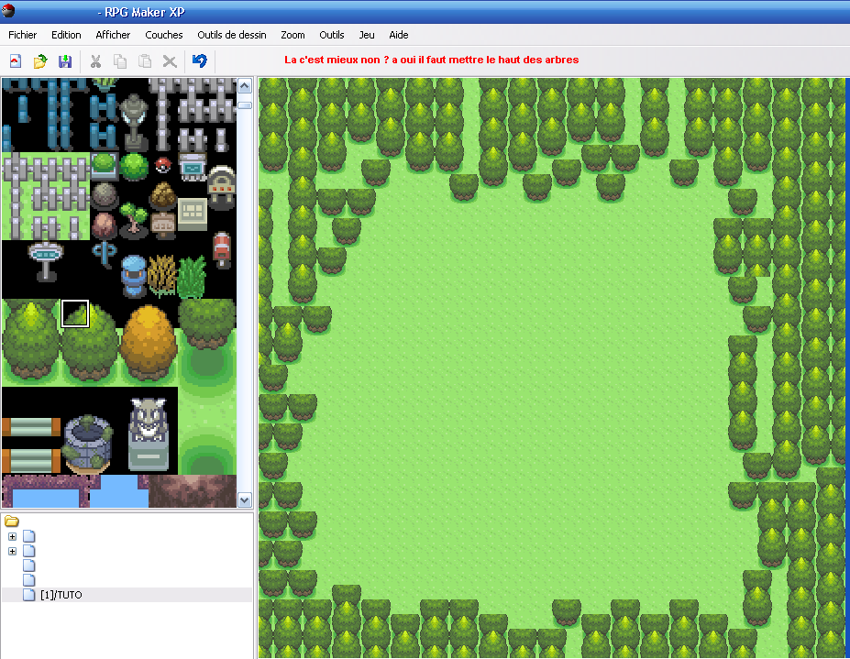Select the unnamed map just above TUTO
Screen dimensions: 850x659
(x=29, y=580)
